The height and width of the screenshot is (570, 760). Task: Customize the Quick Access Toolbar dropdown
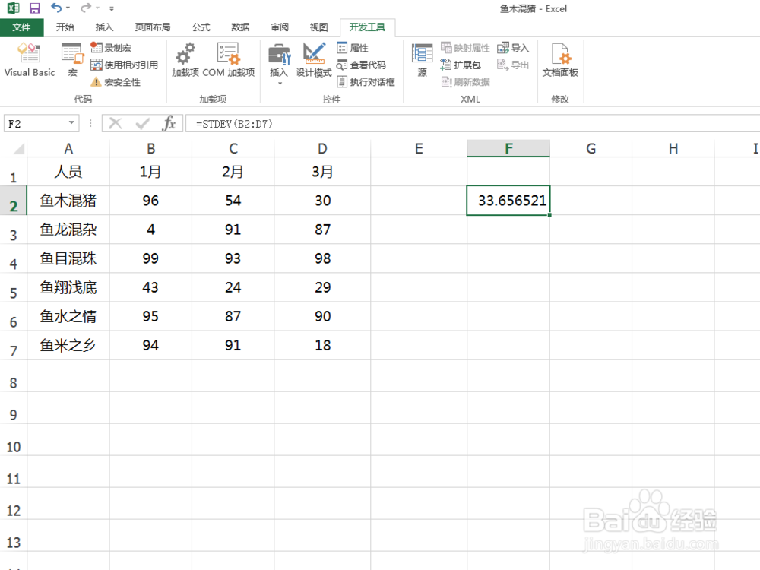[x=112, y=8]
